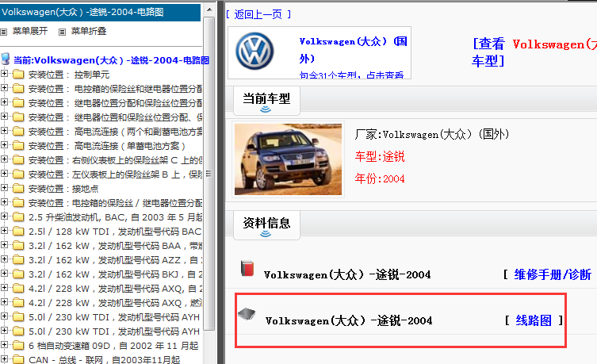Viewport: 597px width, 364px height.
Task: Click folder icon for 右侧仪表板上的保险丝架 C
Action: pos(18,160)
